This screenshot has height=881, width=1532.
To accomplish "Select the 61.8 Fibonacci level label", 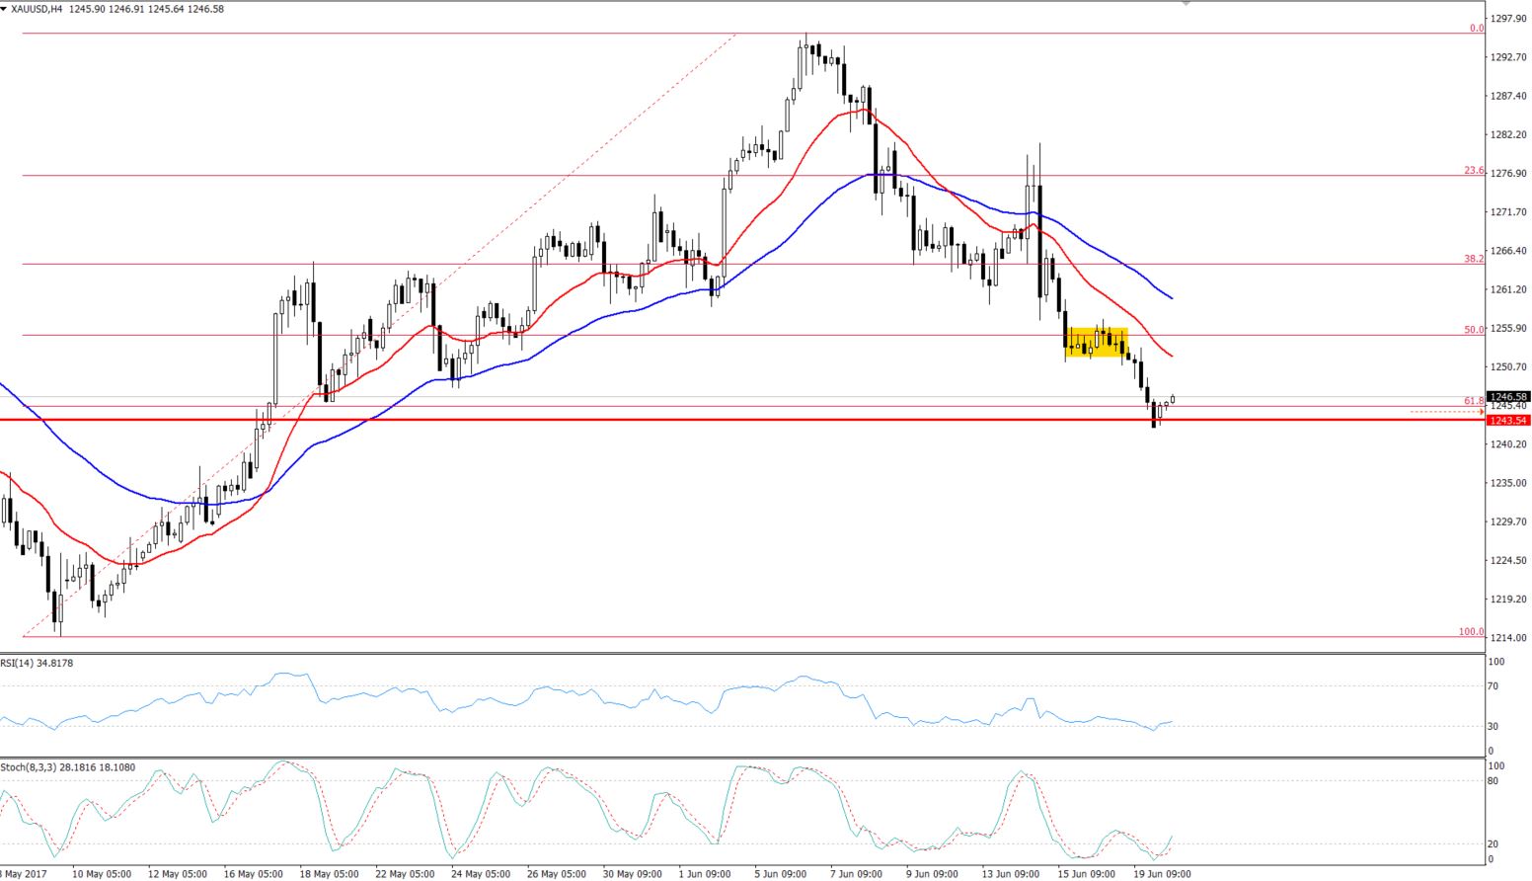I will tap(1473, 401).
